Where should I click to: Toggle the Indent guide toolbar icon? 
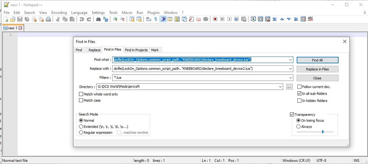click(x=163, y=19)
